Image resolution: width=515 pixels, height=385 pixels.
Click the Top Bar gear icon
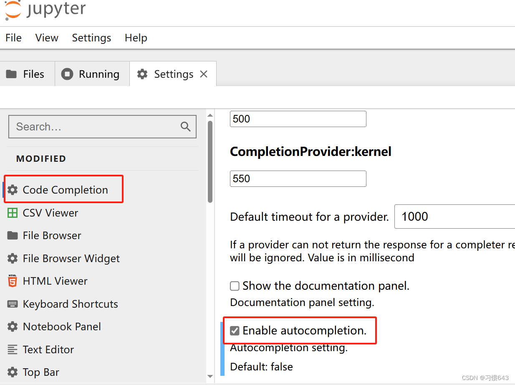coord(13,372)
